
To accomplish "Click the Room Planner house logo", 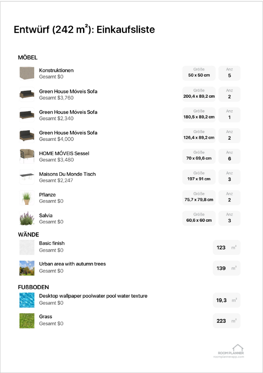I will tap(237, 347).
